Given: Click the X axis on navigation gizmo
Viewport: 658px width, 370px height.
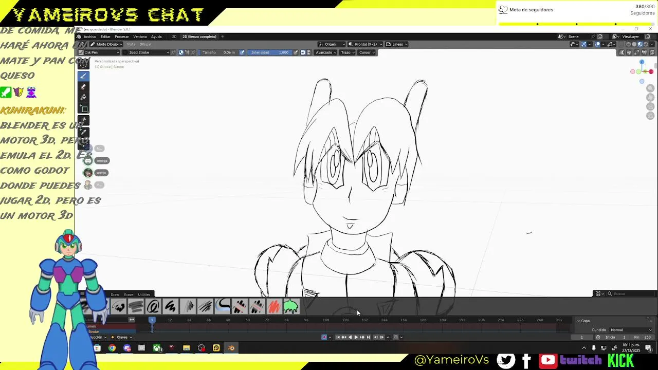Looking at the screenshot, I should point(651,71).
